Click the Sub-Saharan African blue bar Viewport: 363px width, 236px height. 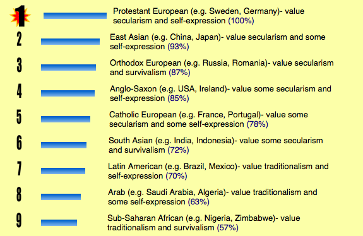[59, 223]
